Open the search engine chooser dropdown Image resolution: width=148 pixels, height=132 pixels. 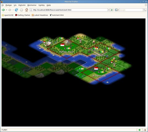117,10
